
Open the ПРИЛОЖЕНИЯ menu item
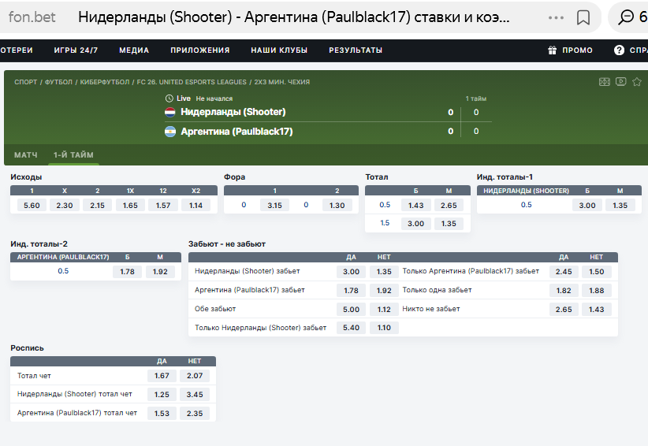point(200,50)
